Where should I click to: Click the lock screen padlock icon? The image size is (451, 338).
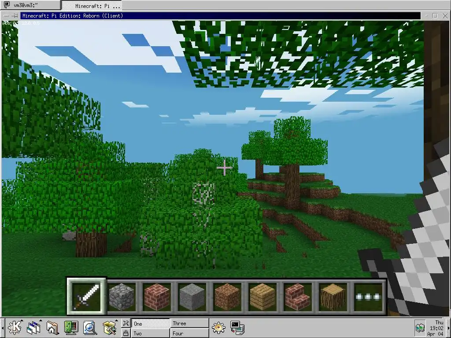point(126,333)
